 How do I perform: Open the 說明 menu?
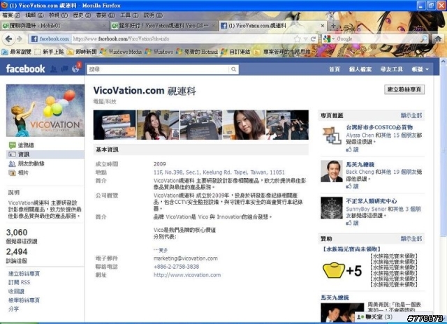click(153, 15)
